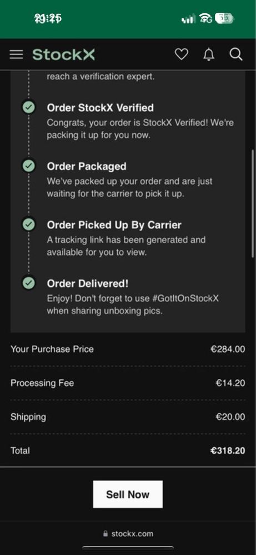The image size is (256, 555).
Task: Open favorites heart icon
Action: (182, 54)
